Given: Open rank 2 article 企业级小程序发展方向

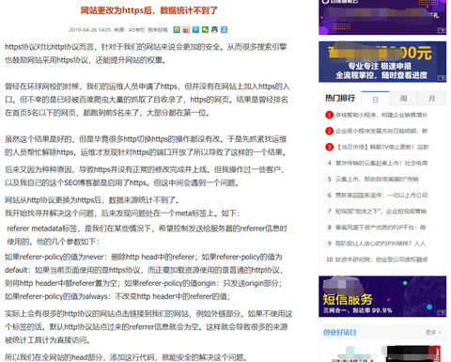Looking at the screenshot, I should [381, 131].
